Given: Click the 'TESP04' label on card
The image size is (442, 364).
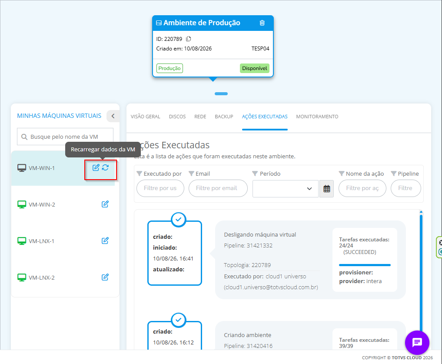Looking at the screenshot, I should [x=260, y=49].
